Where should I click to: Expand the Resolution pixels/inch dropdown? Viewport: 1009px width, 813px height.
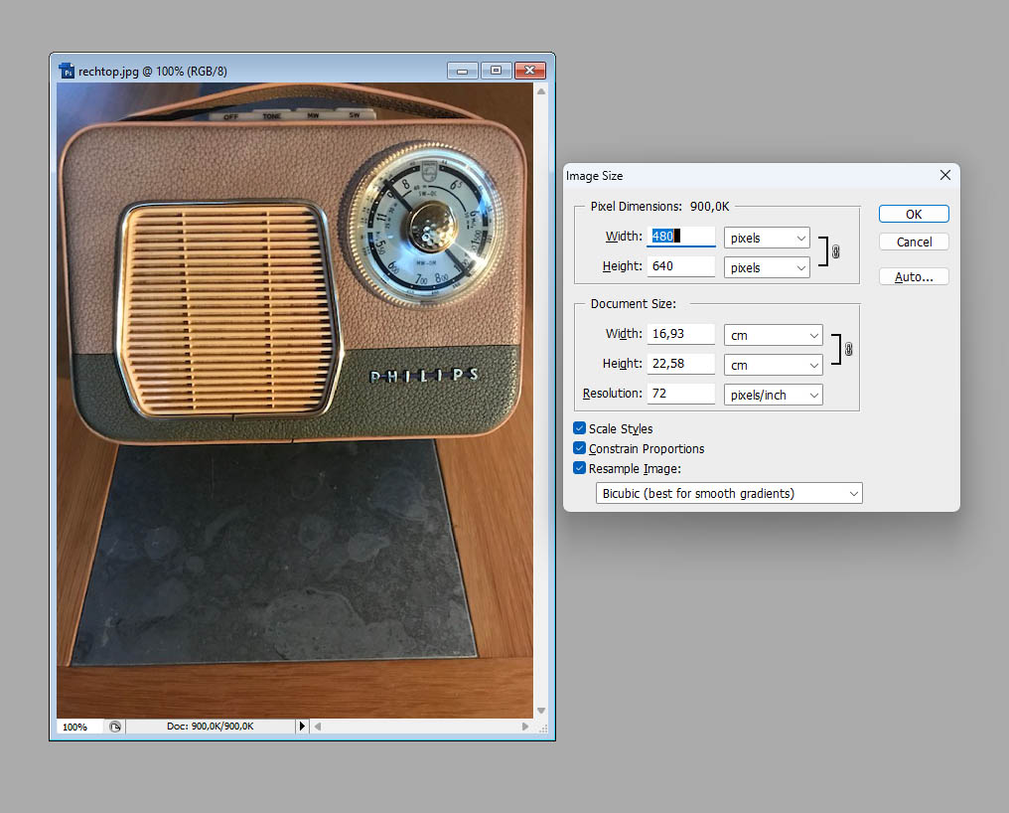(774, 395)
